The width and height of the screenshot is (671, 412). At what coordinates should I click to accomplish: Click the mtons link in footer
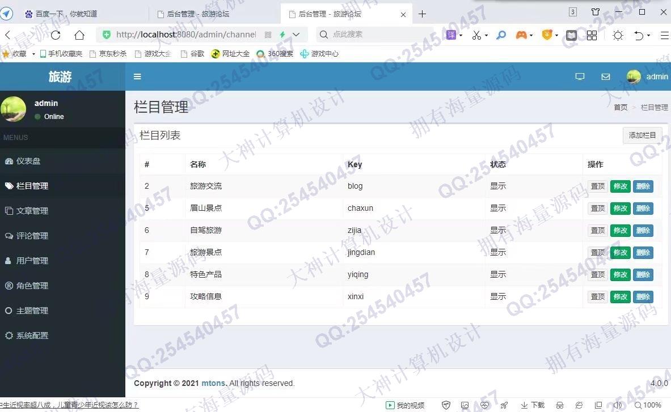213,383
